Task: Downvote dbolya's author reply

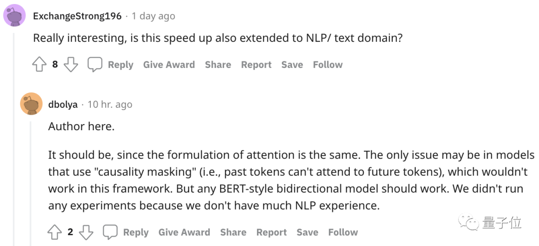Action: pyautogui.click(x=86, y=233)
